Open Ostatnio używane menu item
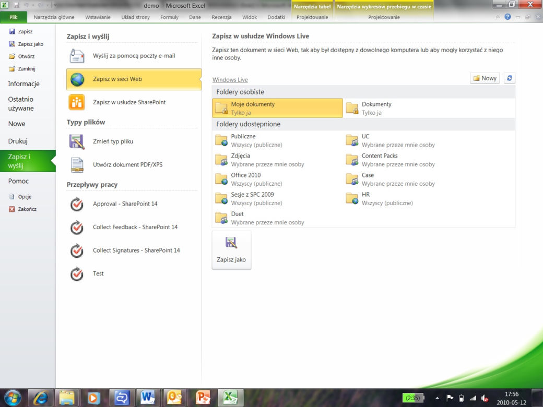Viewport: 543px width, 407px height. (28, 103)
